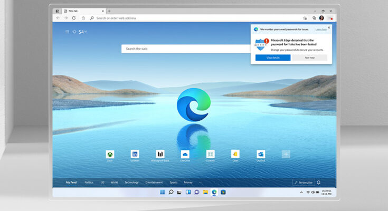388x211 pixels.
Task: Open the Xbox quick link tile
Action: [x=110, y=156]
